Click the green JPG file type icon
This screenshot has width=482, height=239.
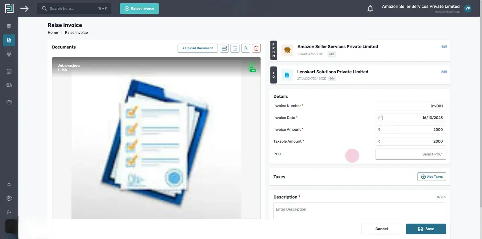tap(252, 67)
